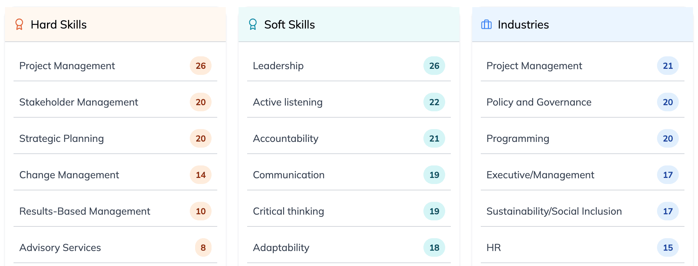Choose the Accountability soft skill
The image size is (698, 266).
286,139
